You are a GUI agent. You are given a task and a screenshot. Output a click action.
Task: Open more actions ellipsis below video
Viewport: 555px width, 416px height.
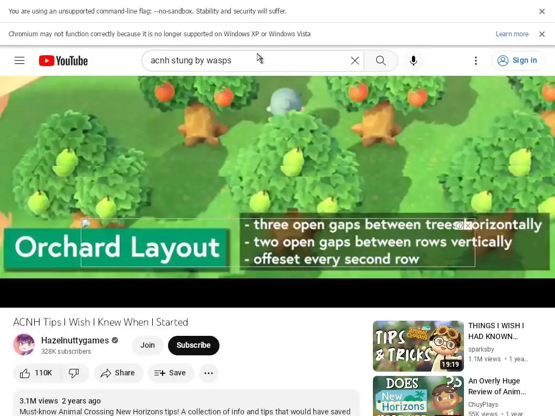click(x=209, y=373)
